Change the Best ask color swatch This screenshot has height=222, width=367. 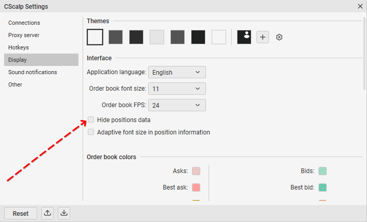pos(196,187)
